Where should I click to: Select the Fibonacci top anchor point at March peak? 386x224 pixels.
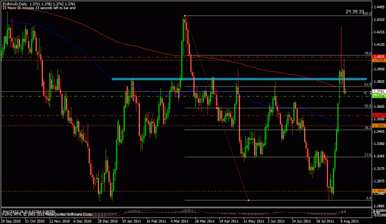click(185, 16)
